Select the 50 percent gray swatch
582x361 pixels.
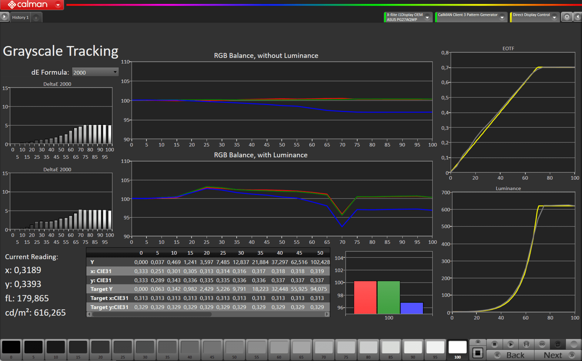(x=234, y=347)
